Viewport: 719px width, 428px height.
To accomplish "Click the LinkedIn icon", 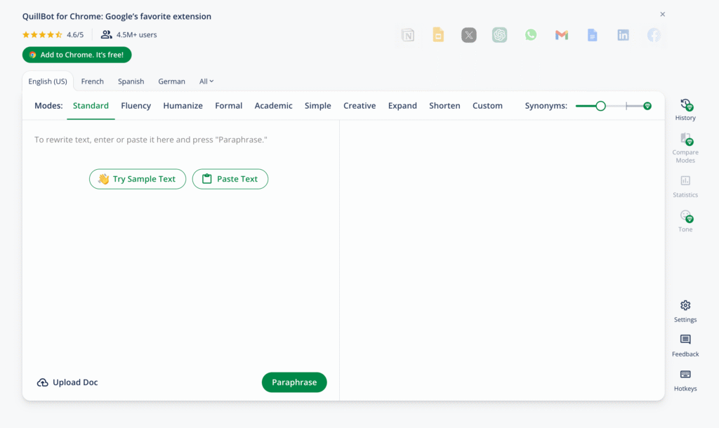I will pos(623,35).
